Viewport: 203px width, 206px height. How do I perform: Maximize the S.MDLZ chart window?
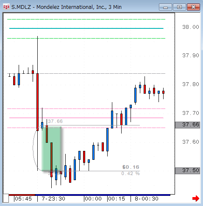click(179, 7)
